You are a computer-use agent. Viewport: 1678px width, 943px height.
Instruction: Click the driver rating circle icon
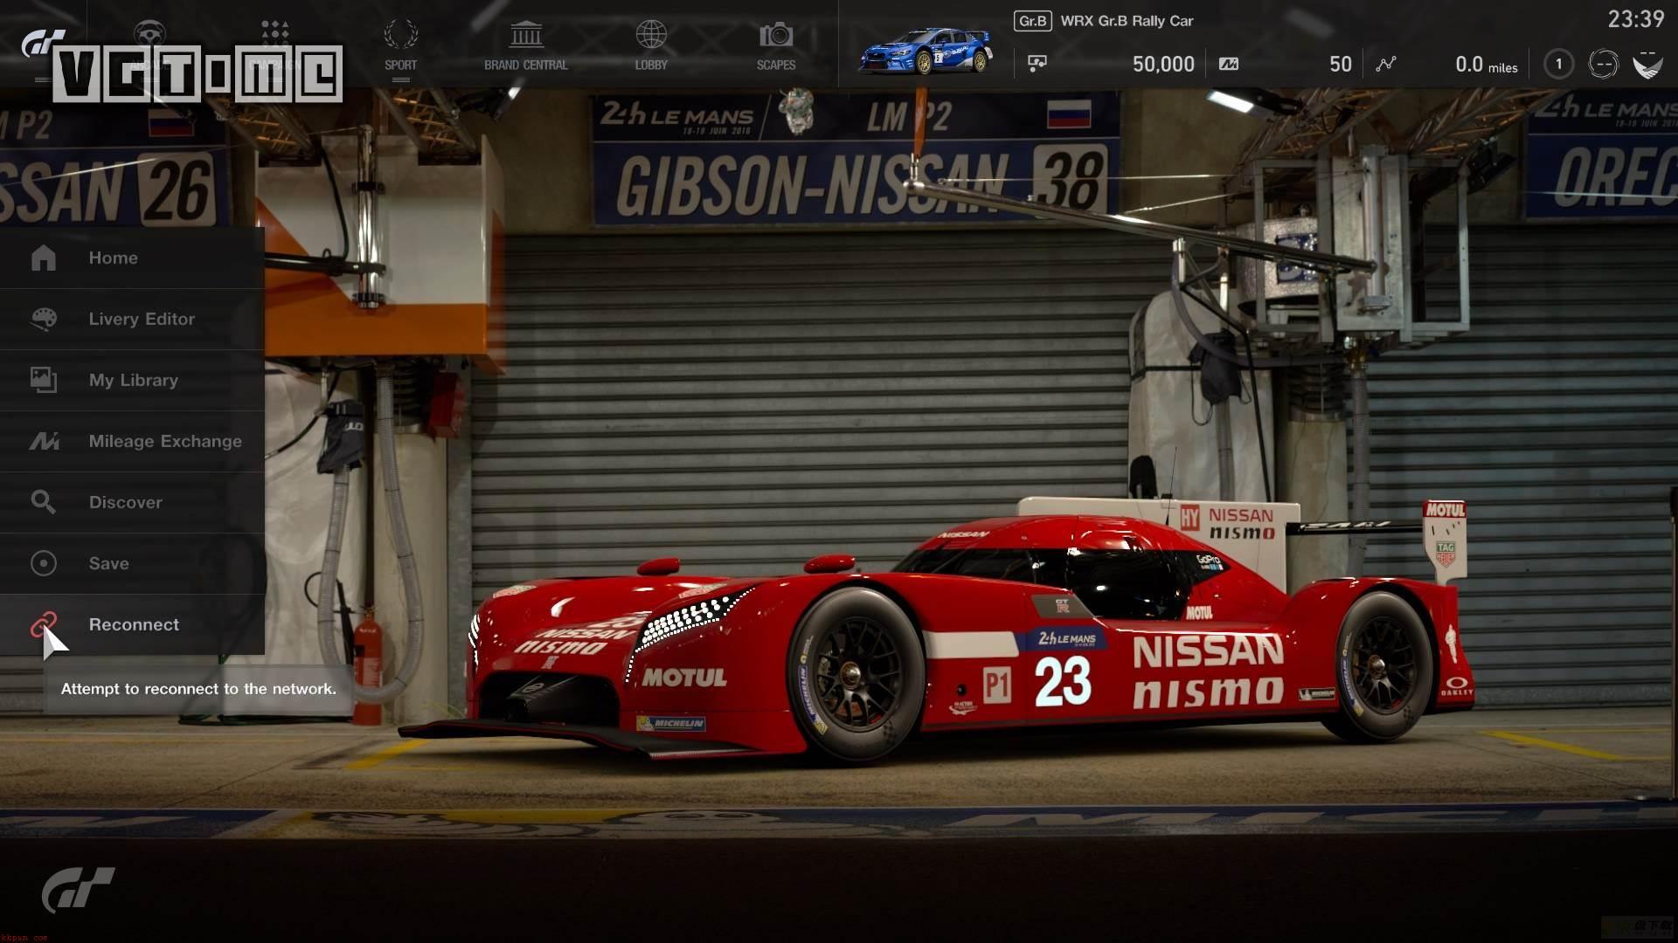point(1603,64)
